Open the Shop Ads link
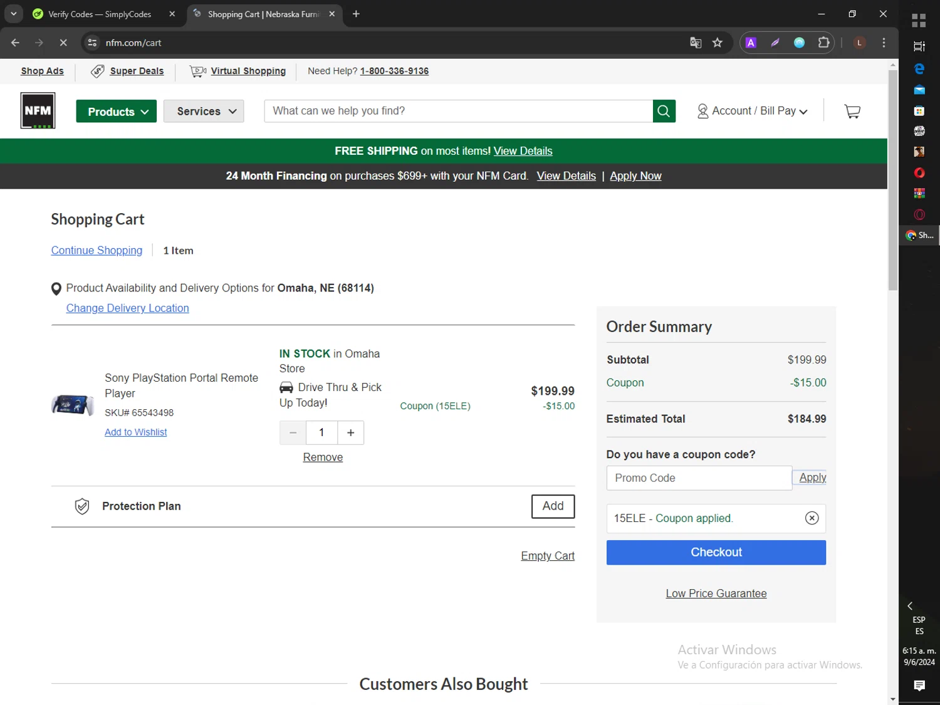 click(x=42, y=71)
